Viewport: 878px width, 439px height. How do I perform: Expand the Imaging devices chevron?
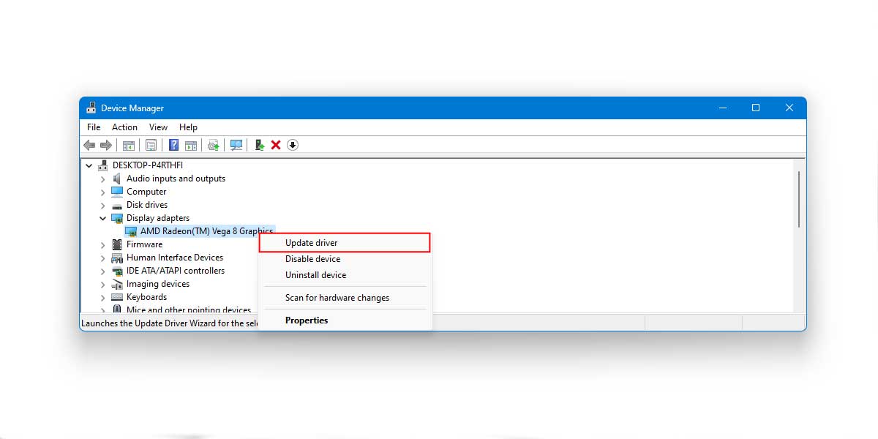click(103, 284)
